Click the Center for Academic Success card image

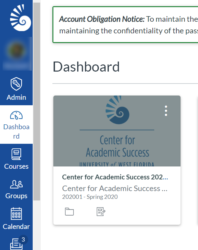click(x=117, y=131)
